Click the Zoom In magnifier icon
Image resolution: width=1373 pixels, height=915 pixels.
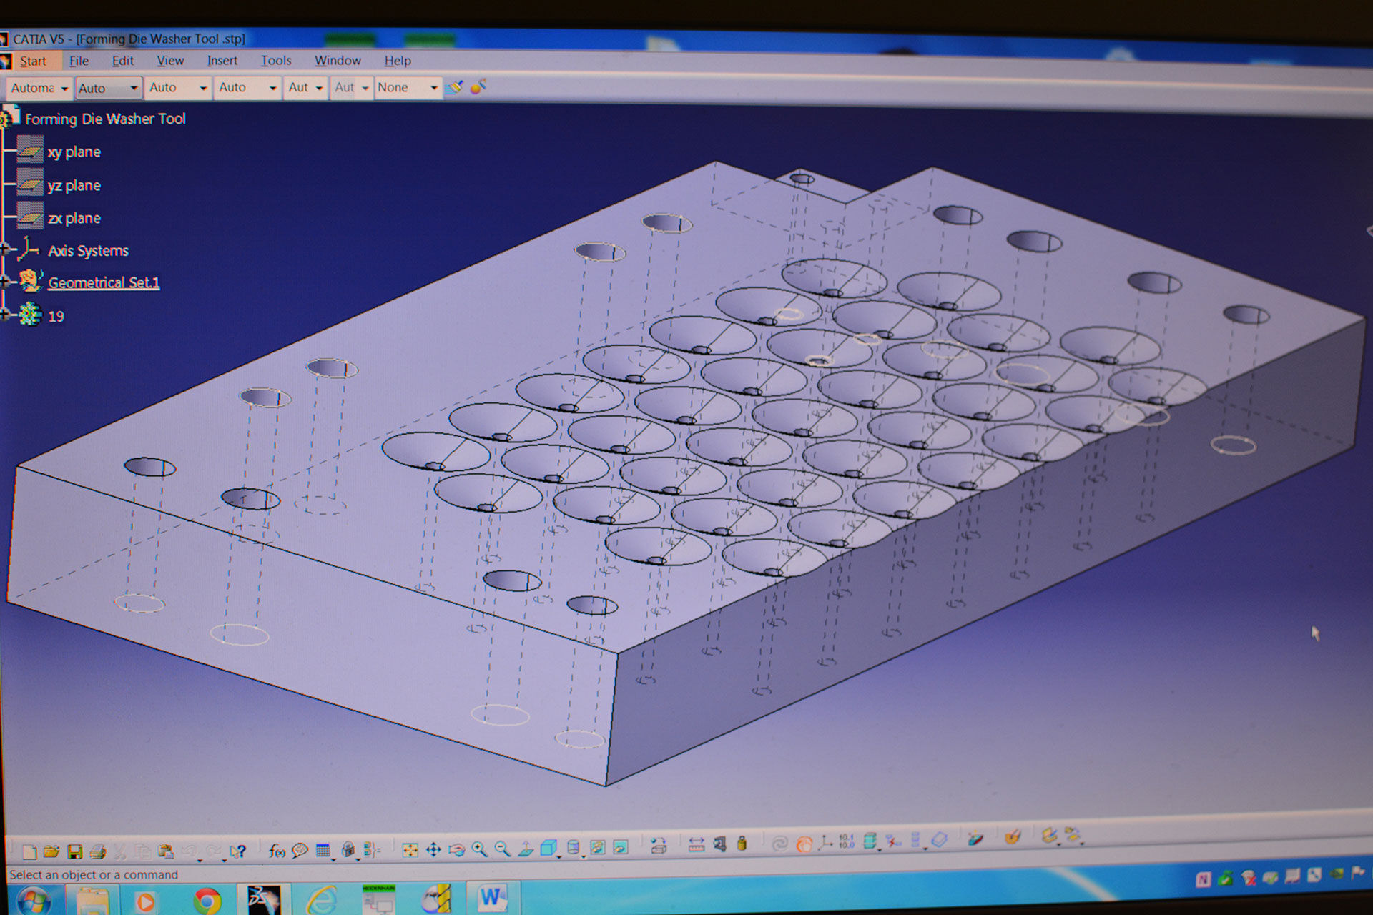(x=479, y=849)
